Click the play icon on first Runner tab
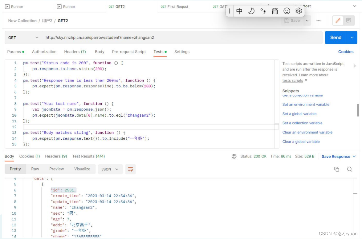 coord(7,6)
